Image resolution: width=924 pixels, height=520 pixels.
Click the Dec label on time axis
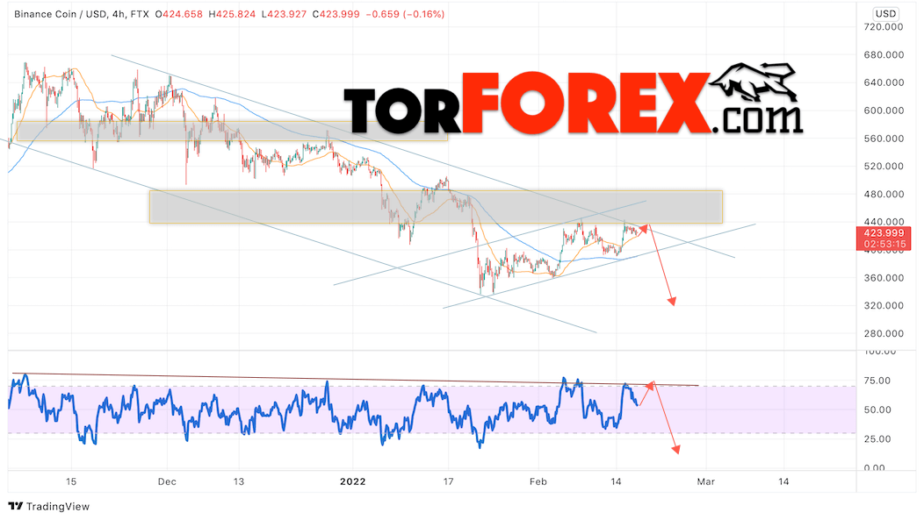168,481
